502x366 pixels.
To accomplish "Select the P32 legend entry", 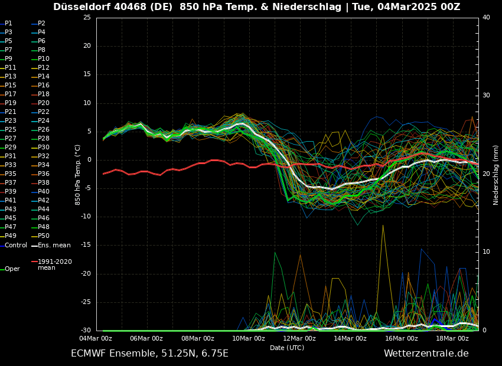I will pos(44,156).
